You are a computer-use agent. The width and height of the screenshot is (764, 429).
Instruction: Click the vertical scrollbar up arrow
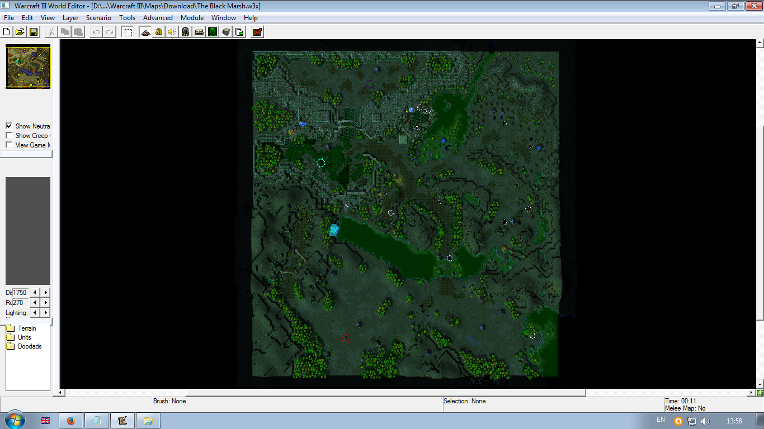pyautogui.click(x=760, y=43)
